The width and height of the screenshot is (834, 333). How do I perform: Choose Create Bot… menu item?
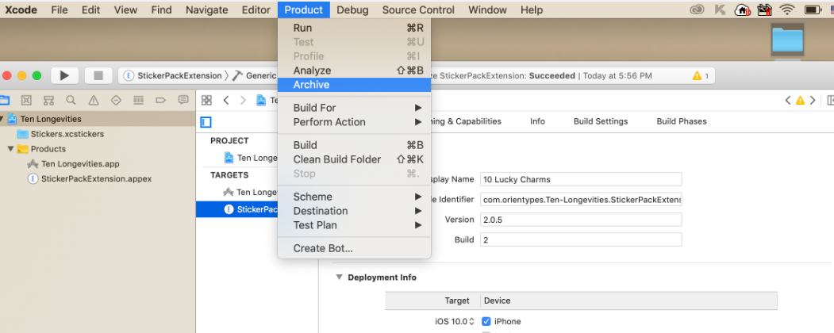point(354,248)
